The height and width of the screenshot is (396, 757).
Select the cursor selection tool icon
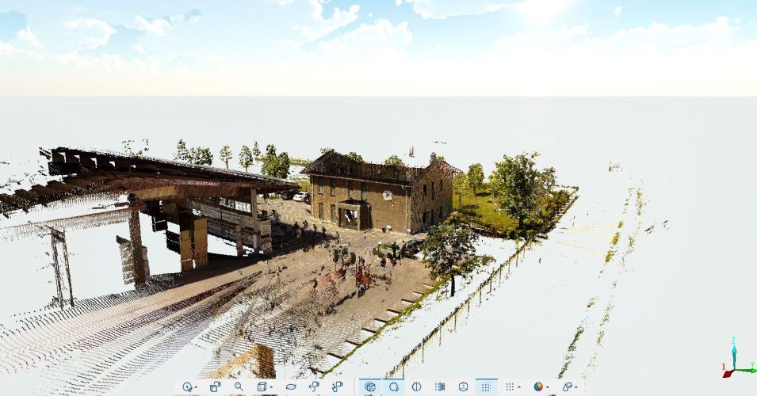pos(187,387)
